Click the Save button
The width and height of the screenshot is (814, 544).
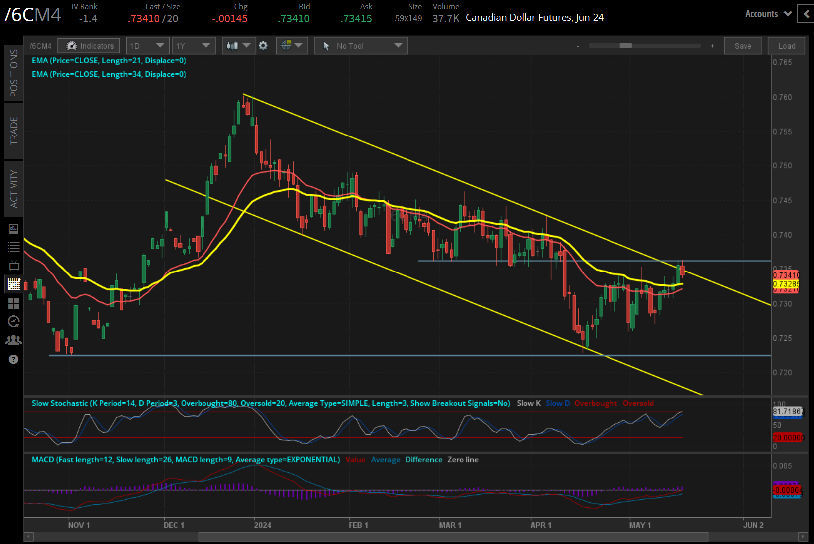pos(743,45)
